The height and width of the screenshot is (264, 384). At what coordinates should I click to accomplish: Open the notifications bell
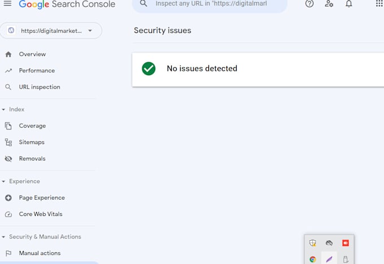pos(349,4)
